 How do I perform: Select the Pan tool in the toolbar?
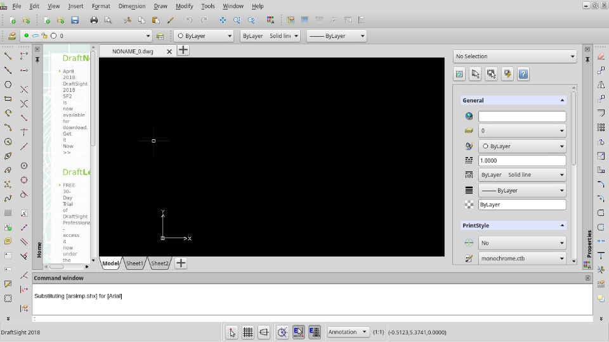(x=223, y=20)
